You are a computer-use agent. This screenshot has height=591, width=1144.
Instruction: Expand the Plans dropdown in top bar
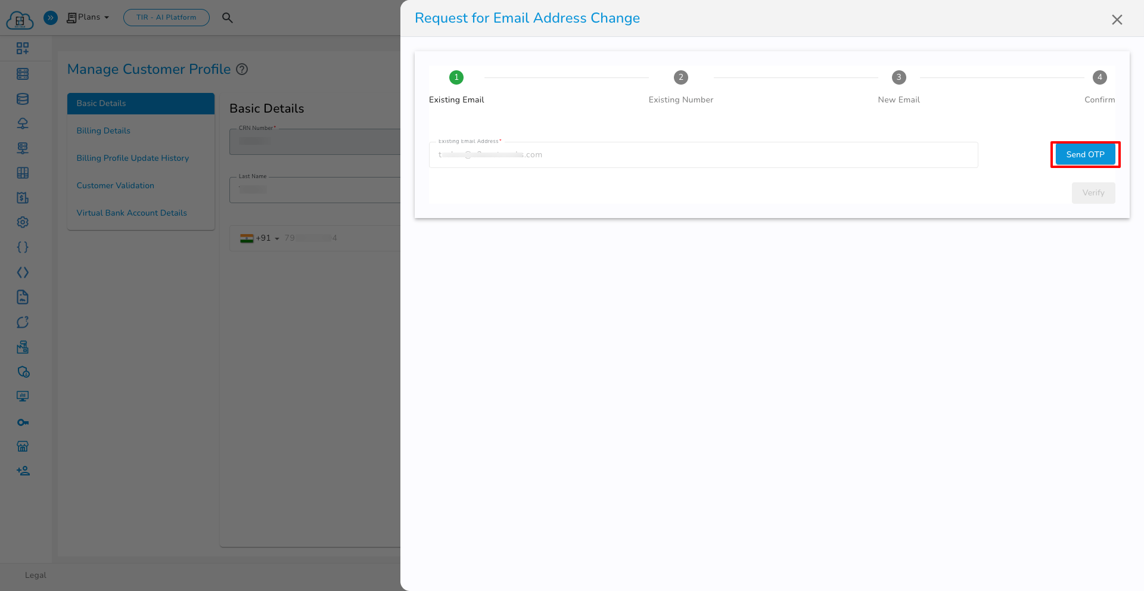tap(88, 17)
